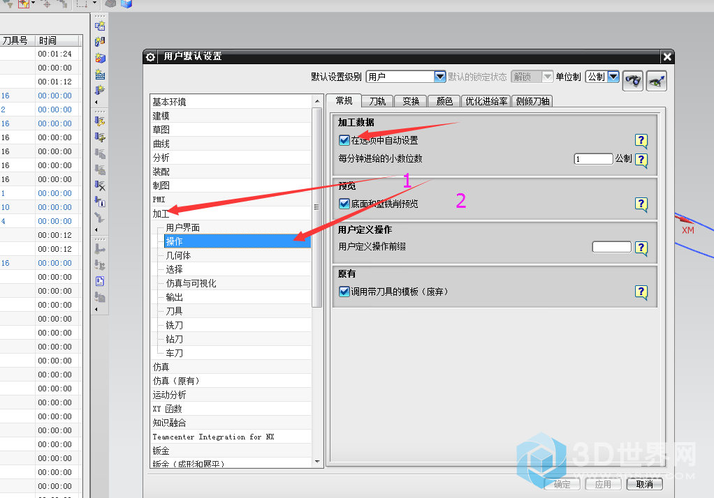Collapse the tool path toolbar via its small arrow
This screenshot has height=498, width=714.
96,309
